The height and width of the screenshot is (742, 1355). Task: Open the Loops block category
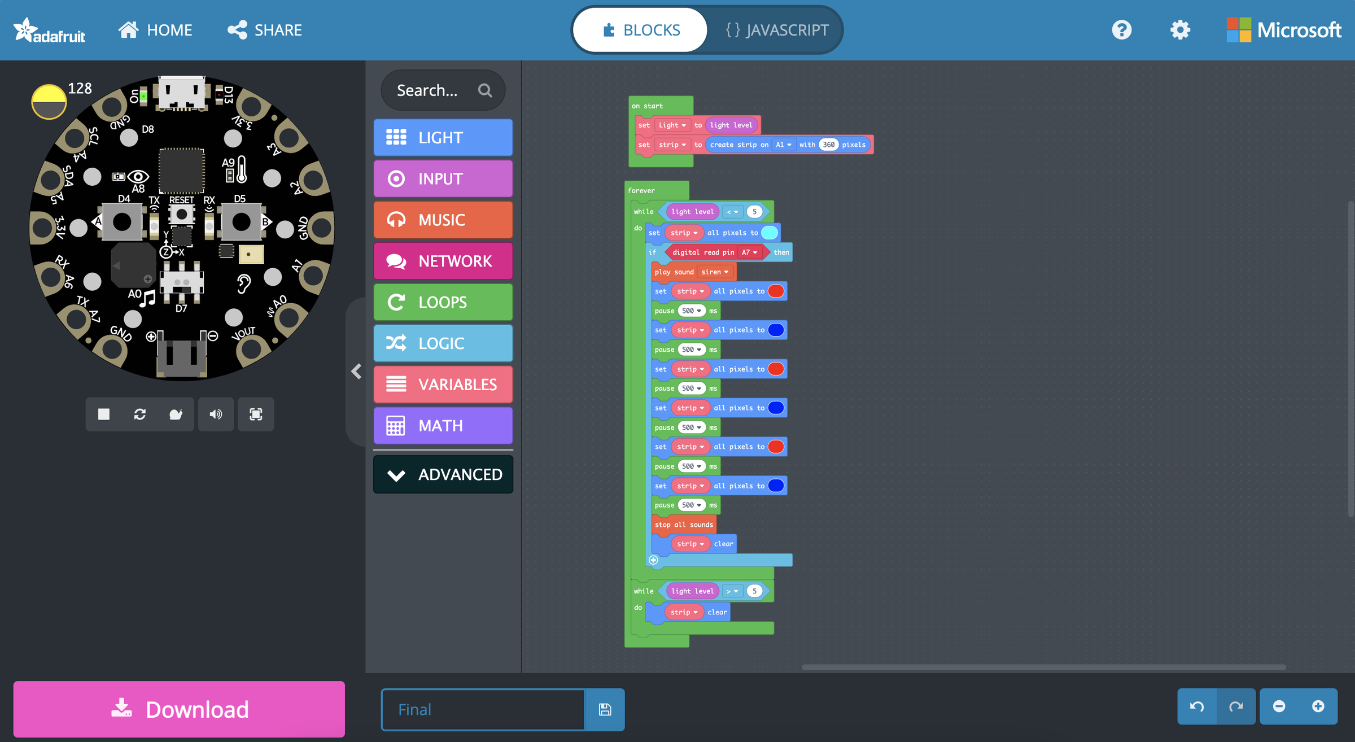[443, 302]
